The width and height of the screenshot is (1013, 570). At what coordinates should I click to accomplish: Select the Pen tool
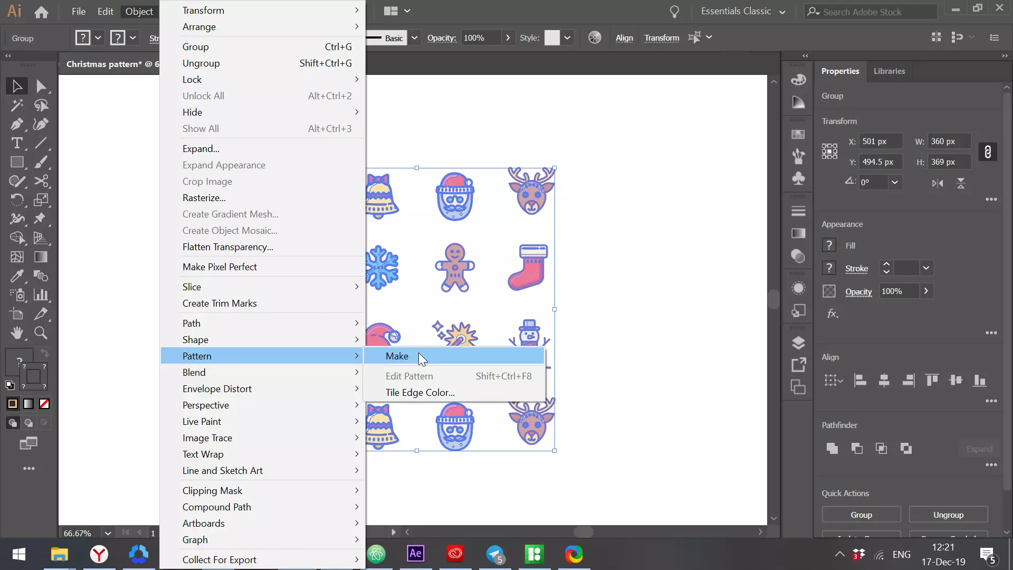17,124
